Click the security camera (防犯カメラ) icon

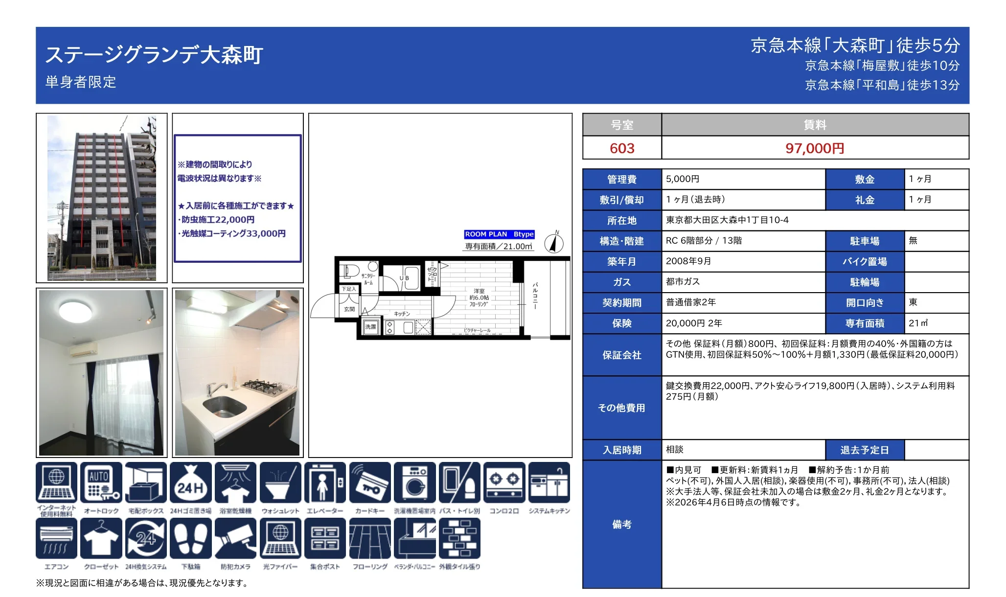(235, 538)
